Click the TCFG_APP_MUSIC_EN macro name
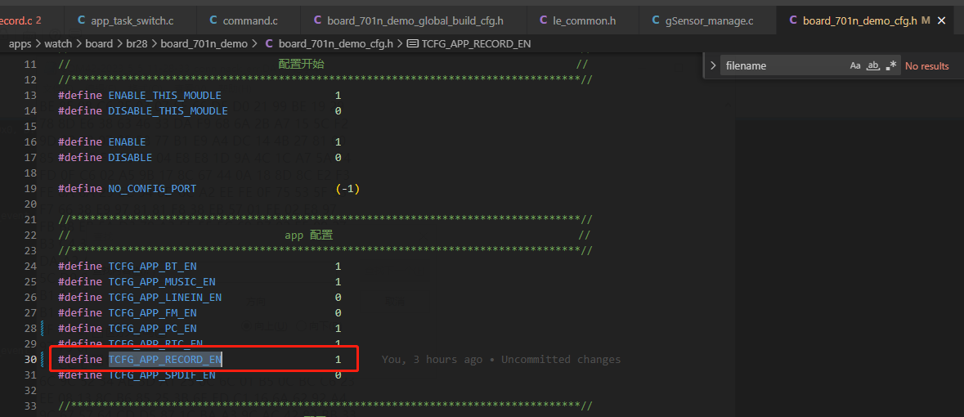The width and height of the screenshot is (964, 417). (162, 282)
